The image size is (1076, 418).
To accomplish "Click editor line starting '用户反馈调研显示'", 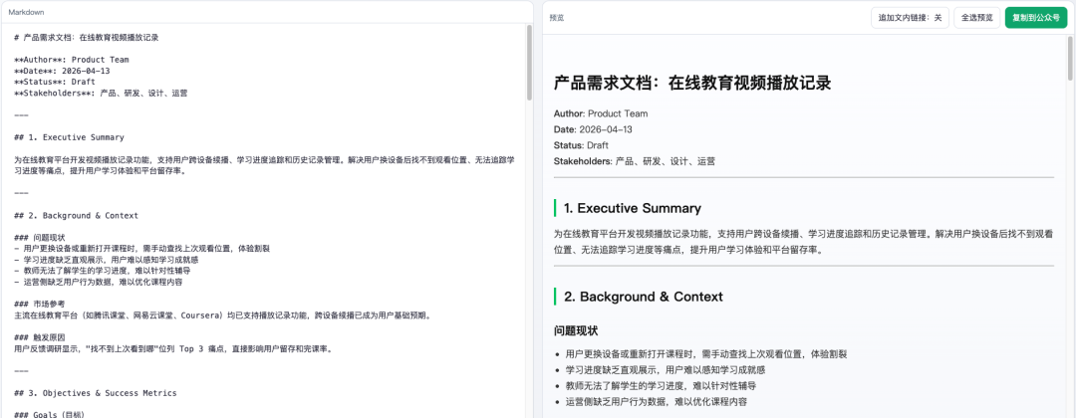I will tap(173, 348).
